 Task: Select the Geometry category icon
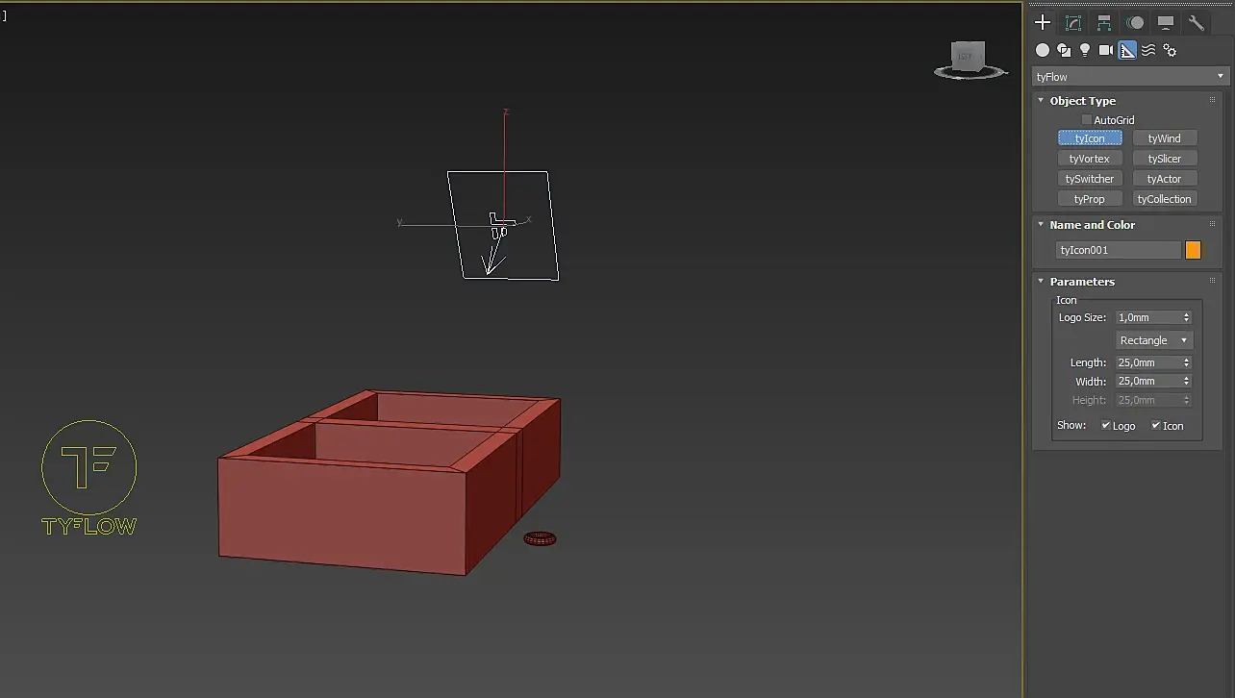(1043, 50)
